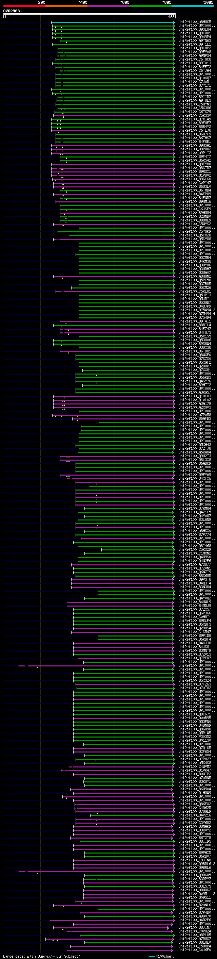Screen dimensions: 217x959
Task: Select the UniRef100_B6U7F9 label
Action: (195, 134)
